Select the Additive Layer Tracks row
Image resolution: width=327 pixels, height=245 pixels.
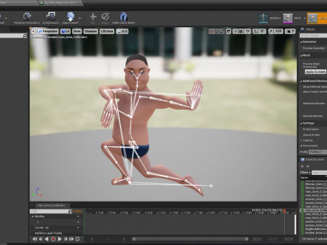pos(56,233)
